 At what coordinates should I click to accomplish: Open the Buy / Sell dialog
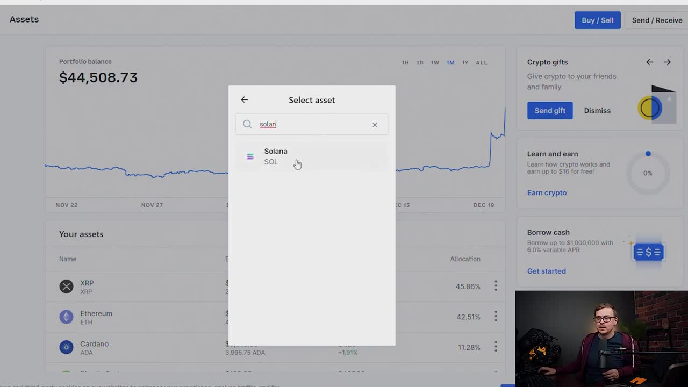point(597,20)
